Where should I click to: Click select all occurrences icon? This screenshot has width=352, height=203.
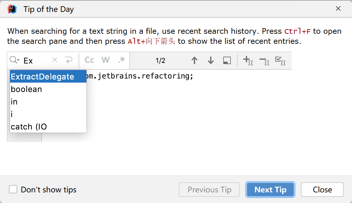pyautogui.click(x=280, y=60)
